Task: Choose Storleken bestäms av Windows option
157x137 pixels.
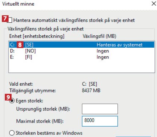Action: (12, 133)
